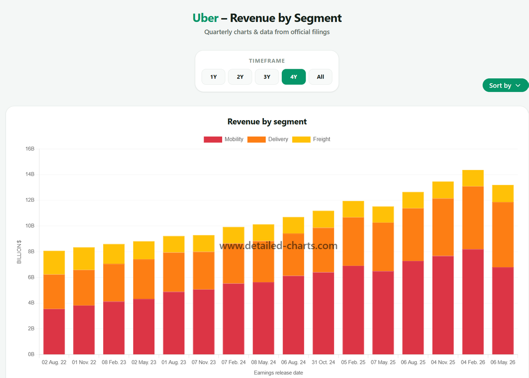Viewport: 529px width, 378px height.
Task: Open the Sort by dropdown
Action: click(x=505, y=85)
